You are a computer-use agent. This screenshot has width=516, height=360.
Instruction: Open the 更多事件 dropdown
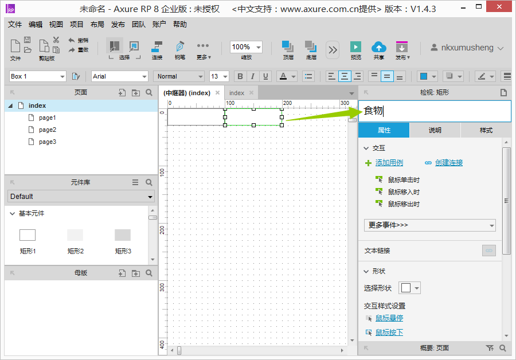click(x=430, y=225)
